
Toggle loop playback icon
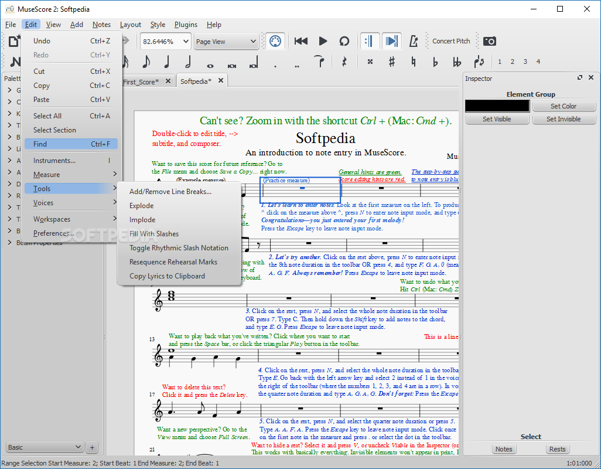(344, 41)
